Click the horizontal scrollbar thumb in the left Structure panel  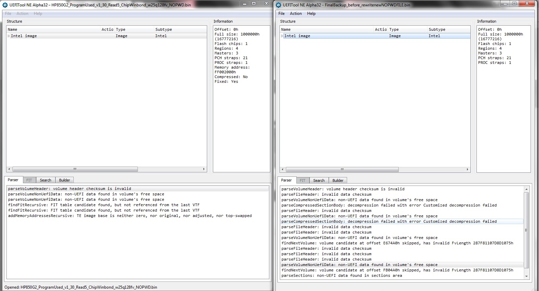pyautogui.click(x=75, y=169)
